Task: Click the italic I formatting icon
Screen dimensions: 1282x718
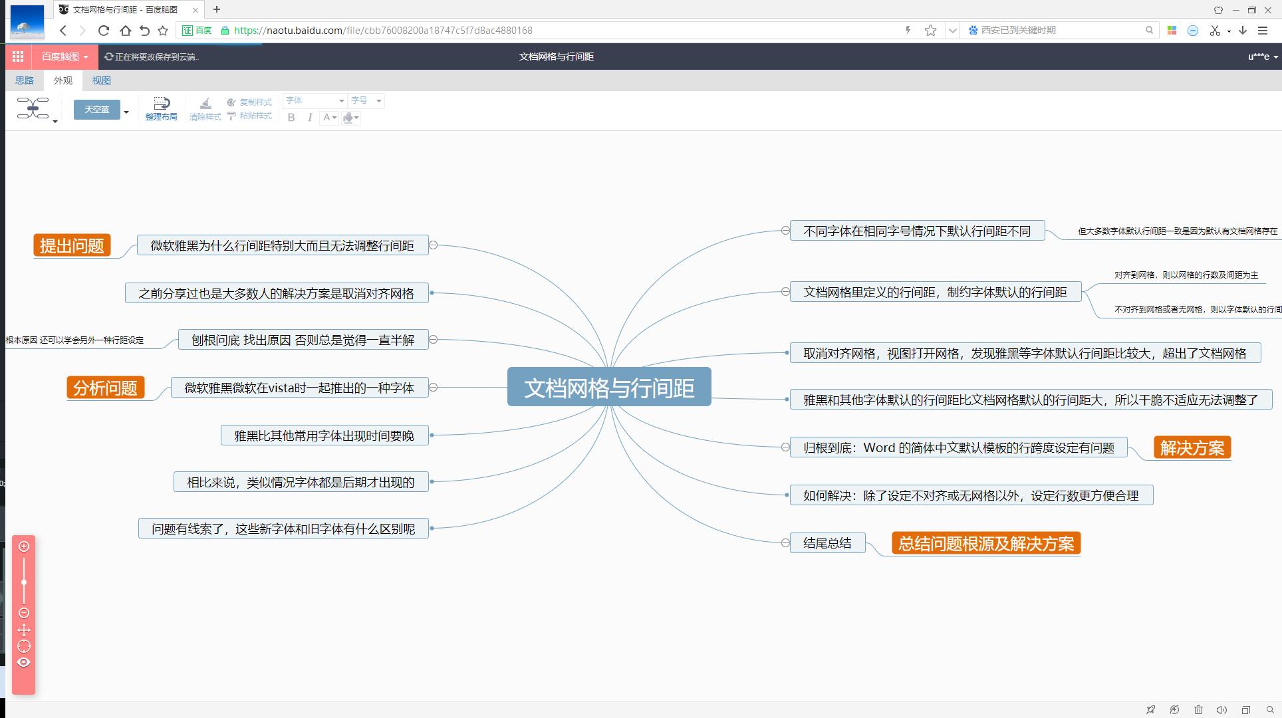Action: pos(310,118)
